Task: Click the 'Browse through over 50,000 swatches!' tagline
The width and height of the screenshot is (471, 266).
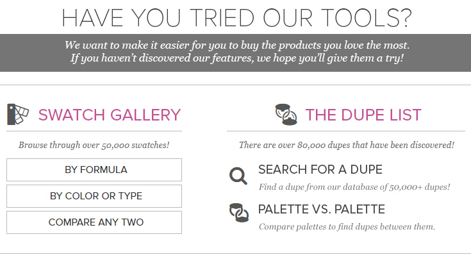Action: pos(94,145)
